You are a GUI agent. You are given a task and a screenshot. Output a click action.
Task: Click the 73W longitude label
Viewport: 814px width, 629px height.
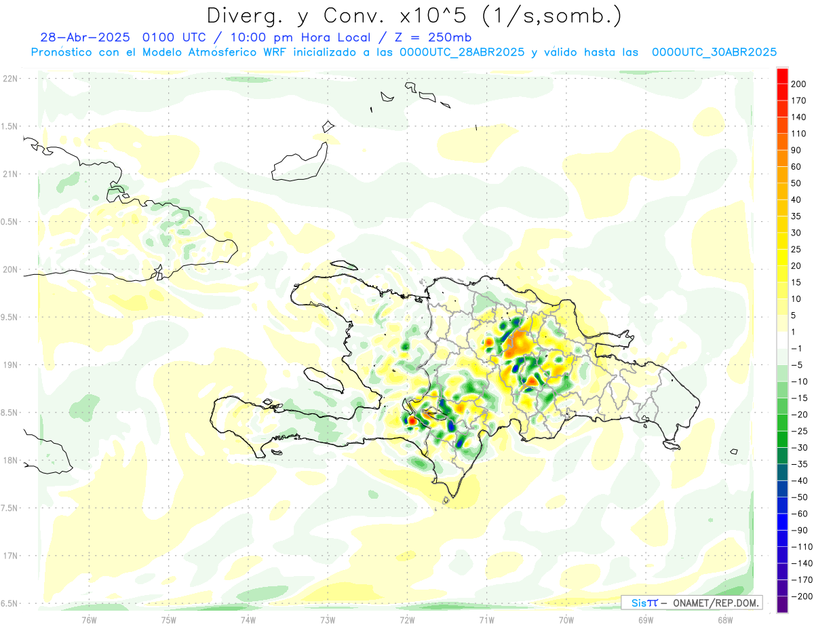tap(328, 620)
